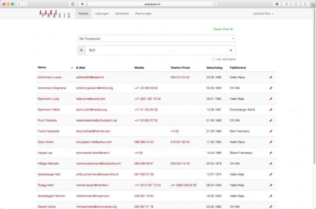Edit Achermann Stephanie via pencil icon
Viewport: 316px width, 209px height.
[271, 88]
